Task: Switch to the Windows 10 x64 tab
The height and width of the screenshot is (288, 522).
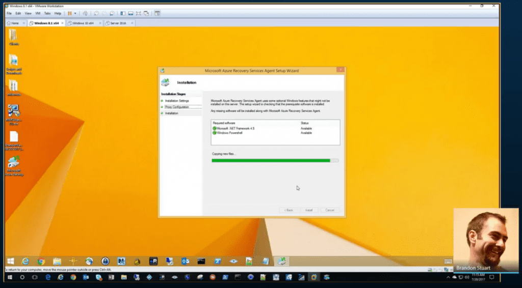Action: [x=83, y=23]
